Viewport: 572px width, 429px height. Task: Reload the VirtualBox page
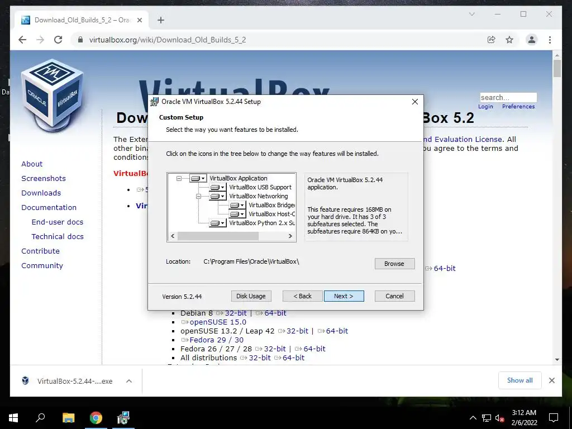(58, 40)
